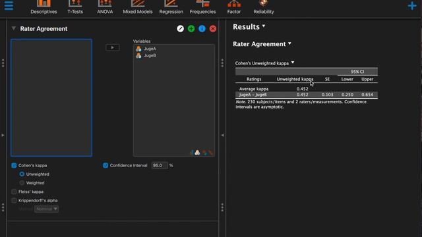Open the Reliability module menu
Viewport: 422px width, 237px height.
264,7
